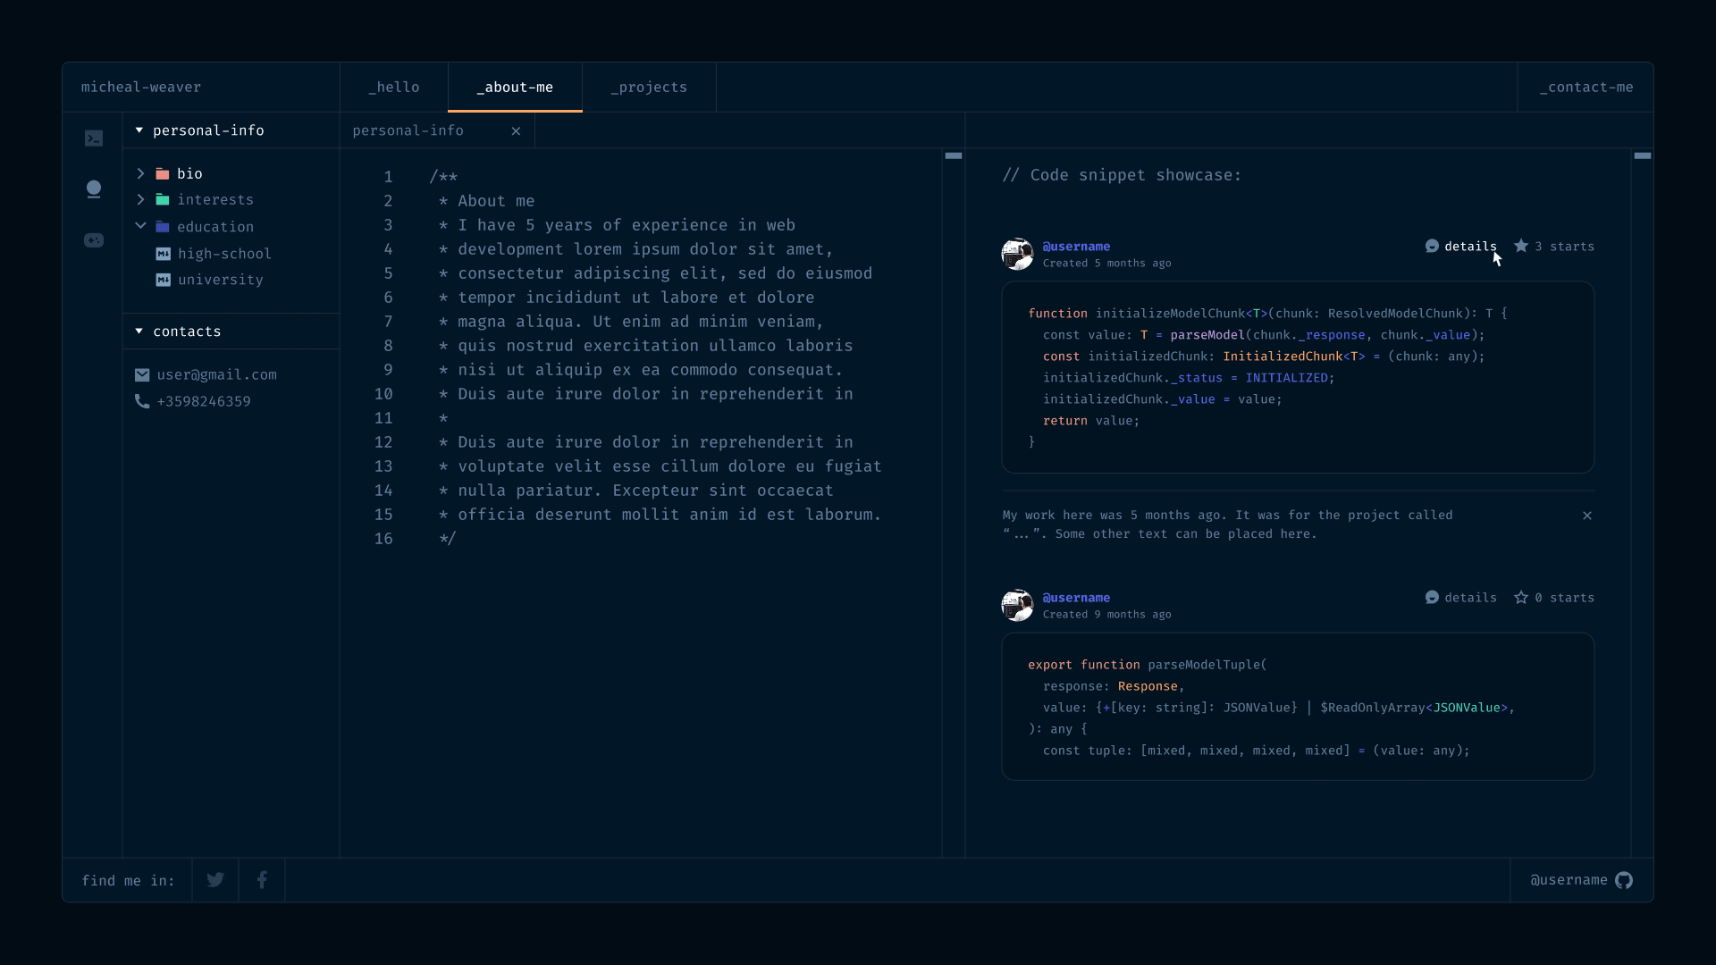Collapse the personal-info section
Screen dimensions: 1716x965
point(139,130)
